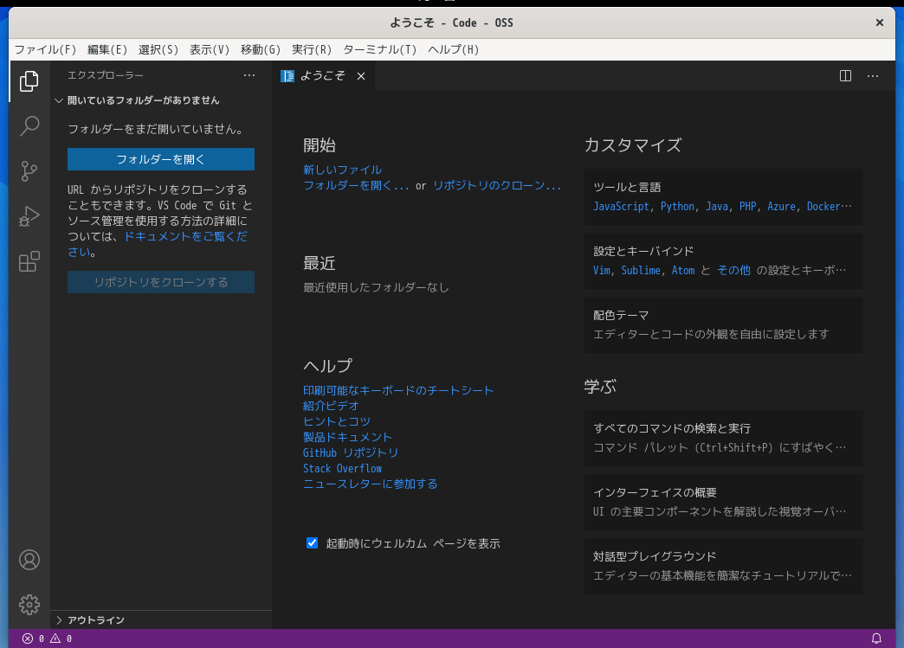Click the Atom keybindings link
904x648 pixels.
[683, 270]
